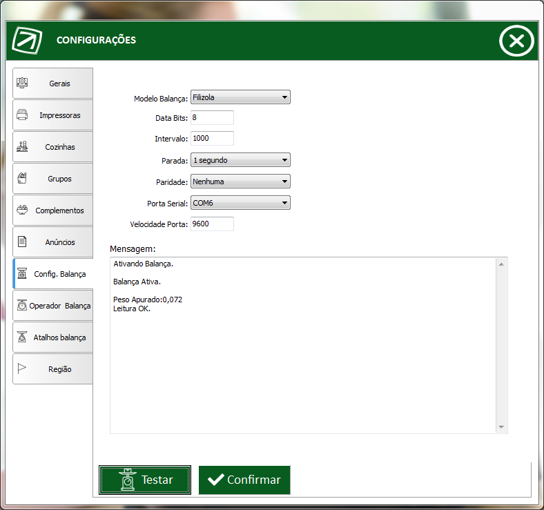Click the checkmark icon on Confirmar button
Image resolution: width=544 pixels, height=510 pixels.
pyautogui.click(x=216, y=480)
